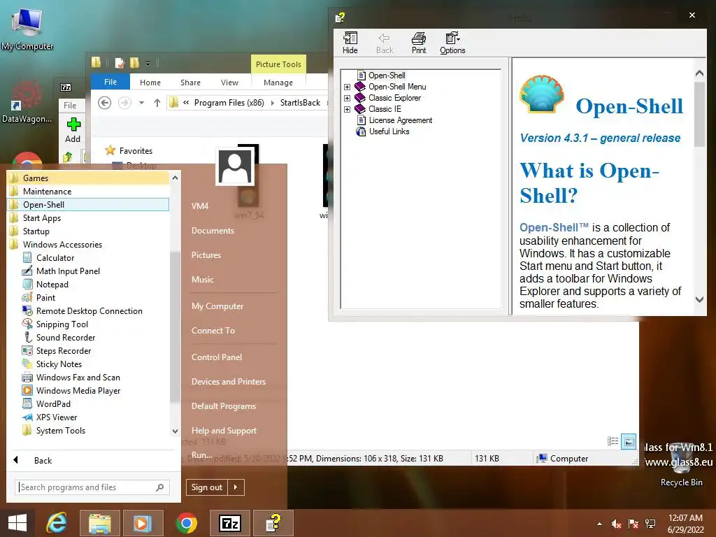Image resolution: width=716 pixels, height=537 pixels.
Task: Open the File menu in 7-Zip
Action: pos(70,106)
